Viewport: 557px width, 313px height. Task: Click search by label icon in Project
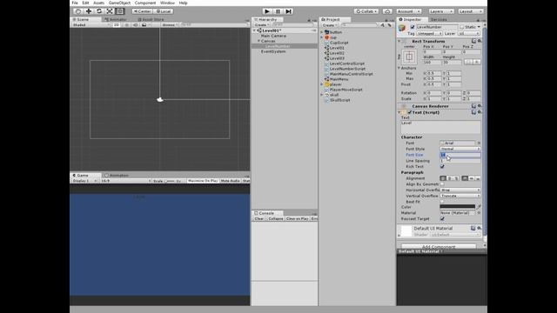coord(389,25)
